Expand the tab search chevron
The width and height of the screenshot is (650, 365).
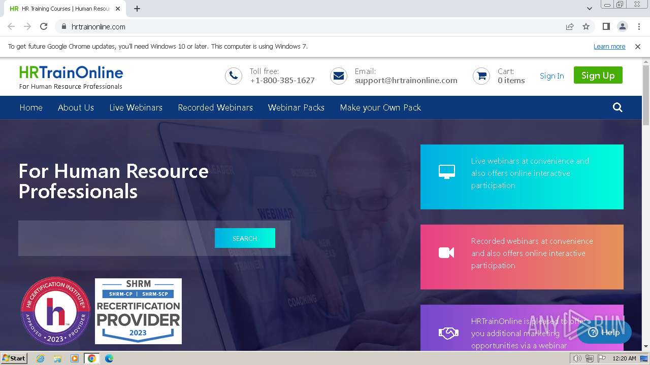click(590, 9)
